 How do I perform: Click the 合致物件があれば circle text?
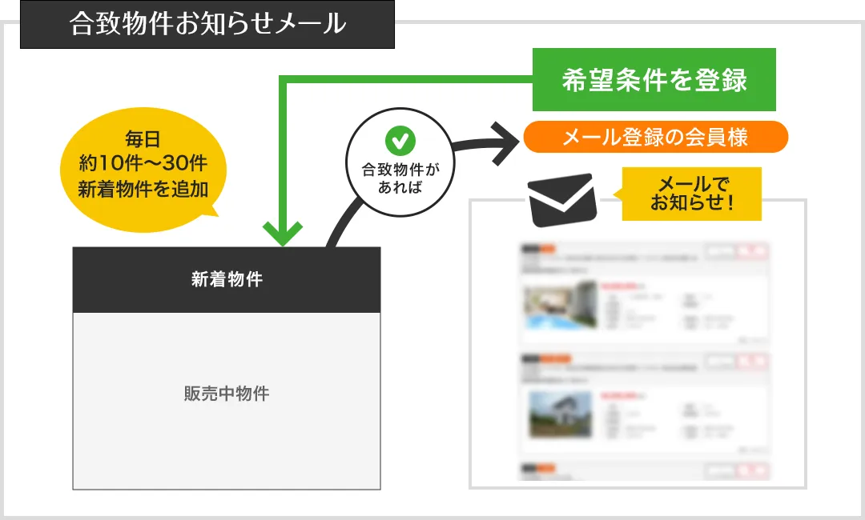(400, 178)
